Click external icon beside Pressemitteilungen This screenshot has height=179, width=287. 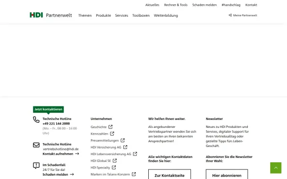122,140
